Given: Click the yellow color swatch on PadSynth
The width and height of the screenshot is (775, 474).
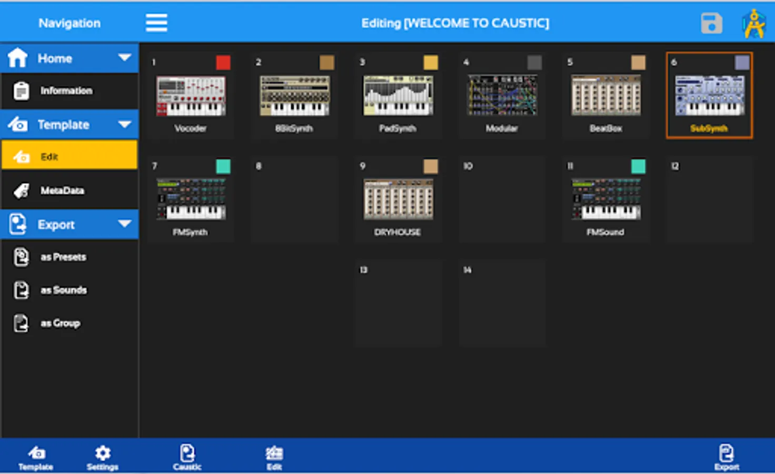Looking at the screenshot, I should [x=431, y=63].
